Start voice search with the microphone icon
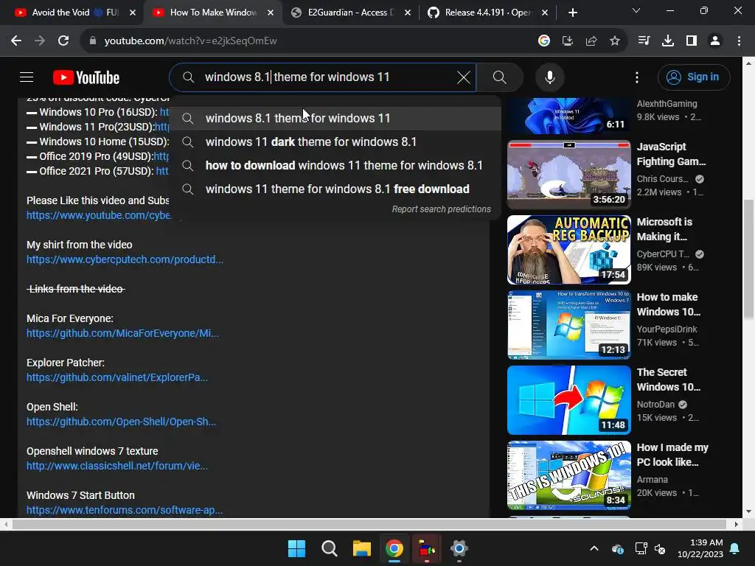 click(x=550, y=77)
